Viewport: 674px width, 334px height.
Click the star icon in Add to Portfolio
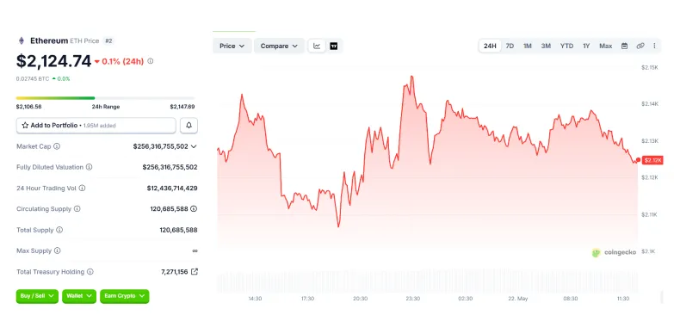coord(25,126)
